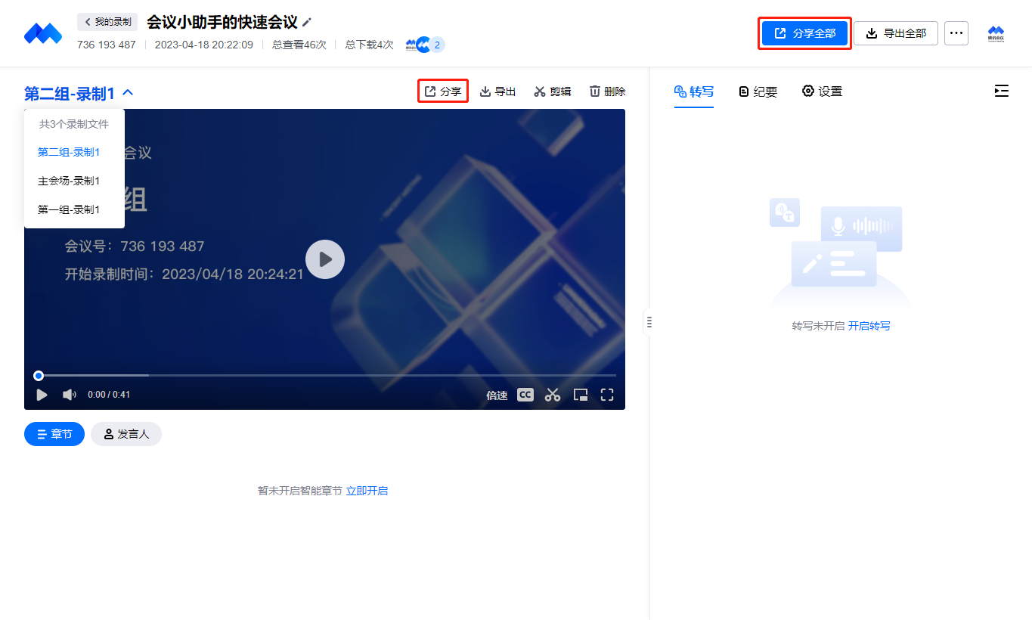Screen dimensions: 1032x620
Task: Click the blue 分享全部 button
Action: tap(804, 33)
